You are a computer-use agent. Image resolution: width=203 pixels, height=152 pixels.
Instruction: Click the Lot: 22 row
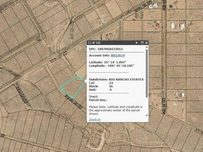(101, 83)
